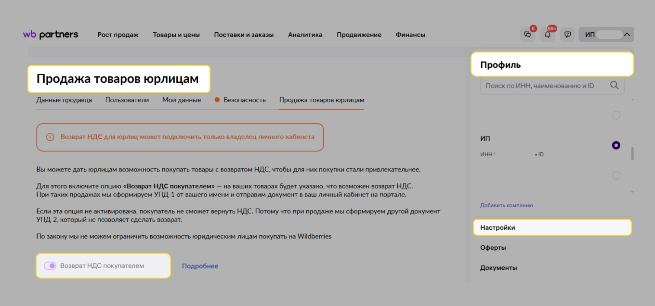Open the Финансы menu
The width and height of the screenshot is (655, 306).
(x=410, y=35)
